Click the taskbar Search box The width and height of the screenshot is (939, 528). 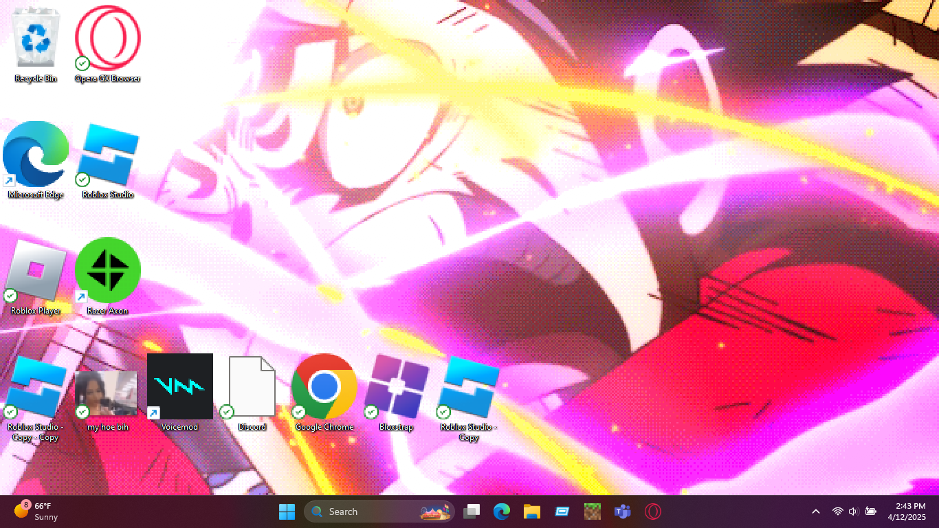tap(379, 511)
